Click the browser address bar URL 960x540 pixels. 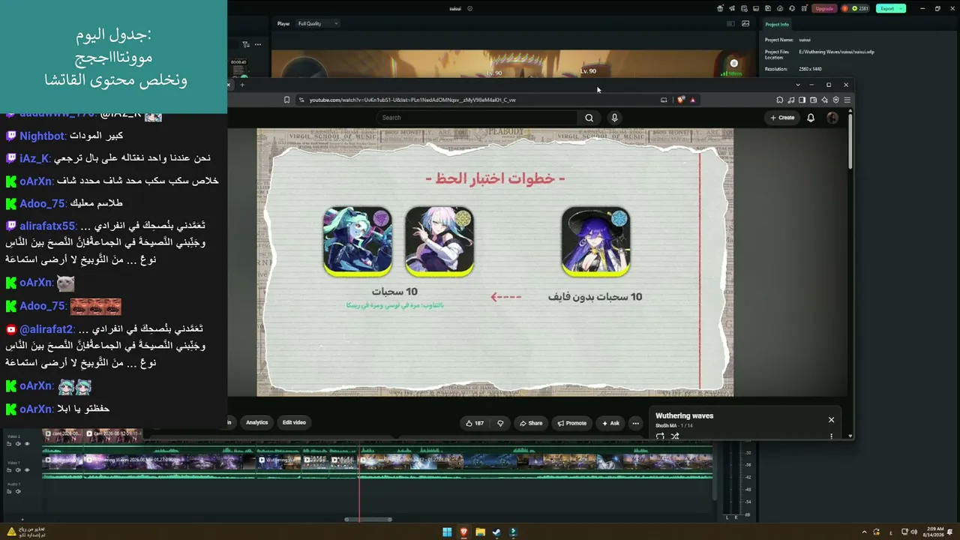click(x=412, y=100)
